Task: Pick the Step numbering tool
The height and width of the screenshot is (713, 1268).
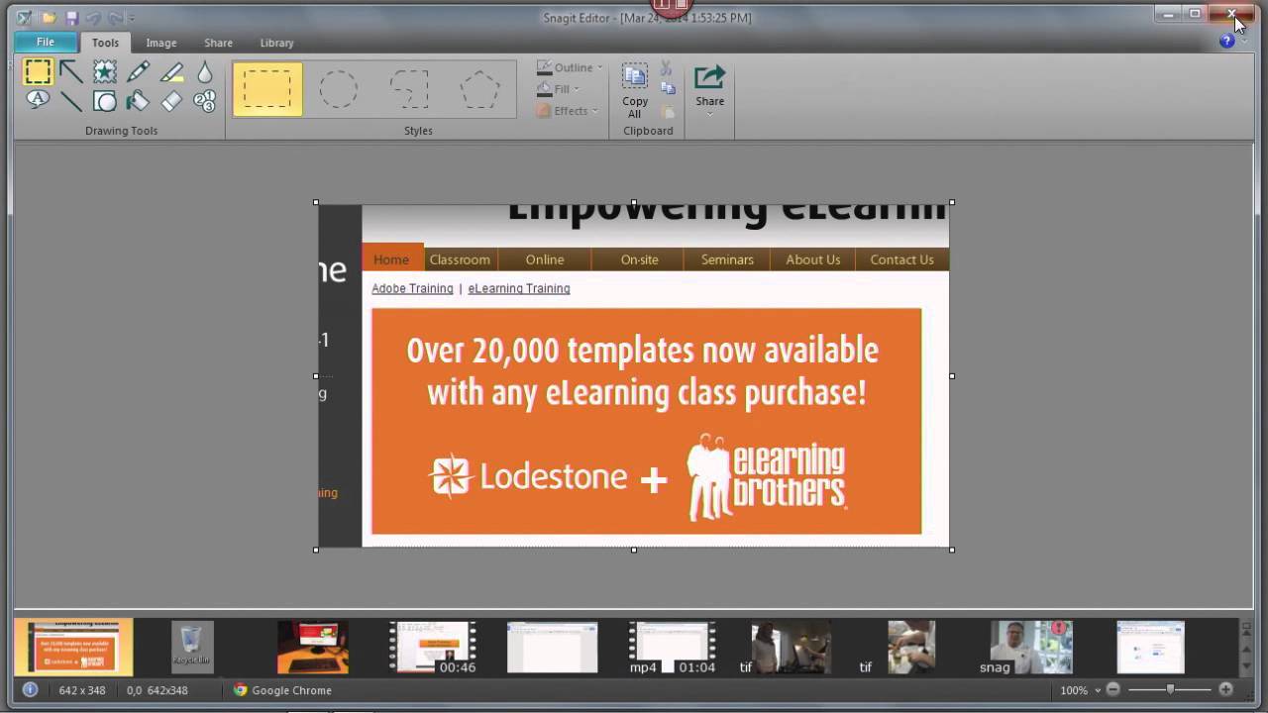Action: [204, 100]
